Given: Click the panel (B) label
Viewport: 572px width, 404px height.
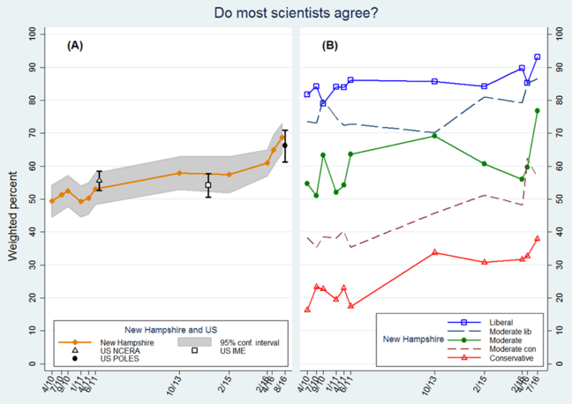Looking at the screenshot, I should point(330,46).
